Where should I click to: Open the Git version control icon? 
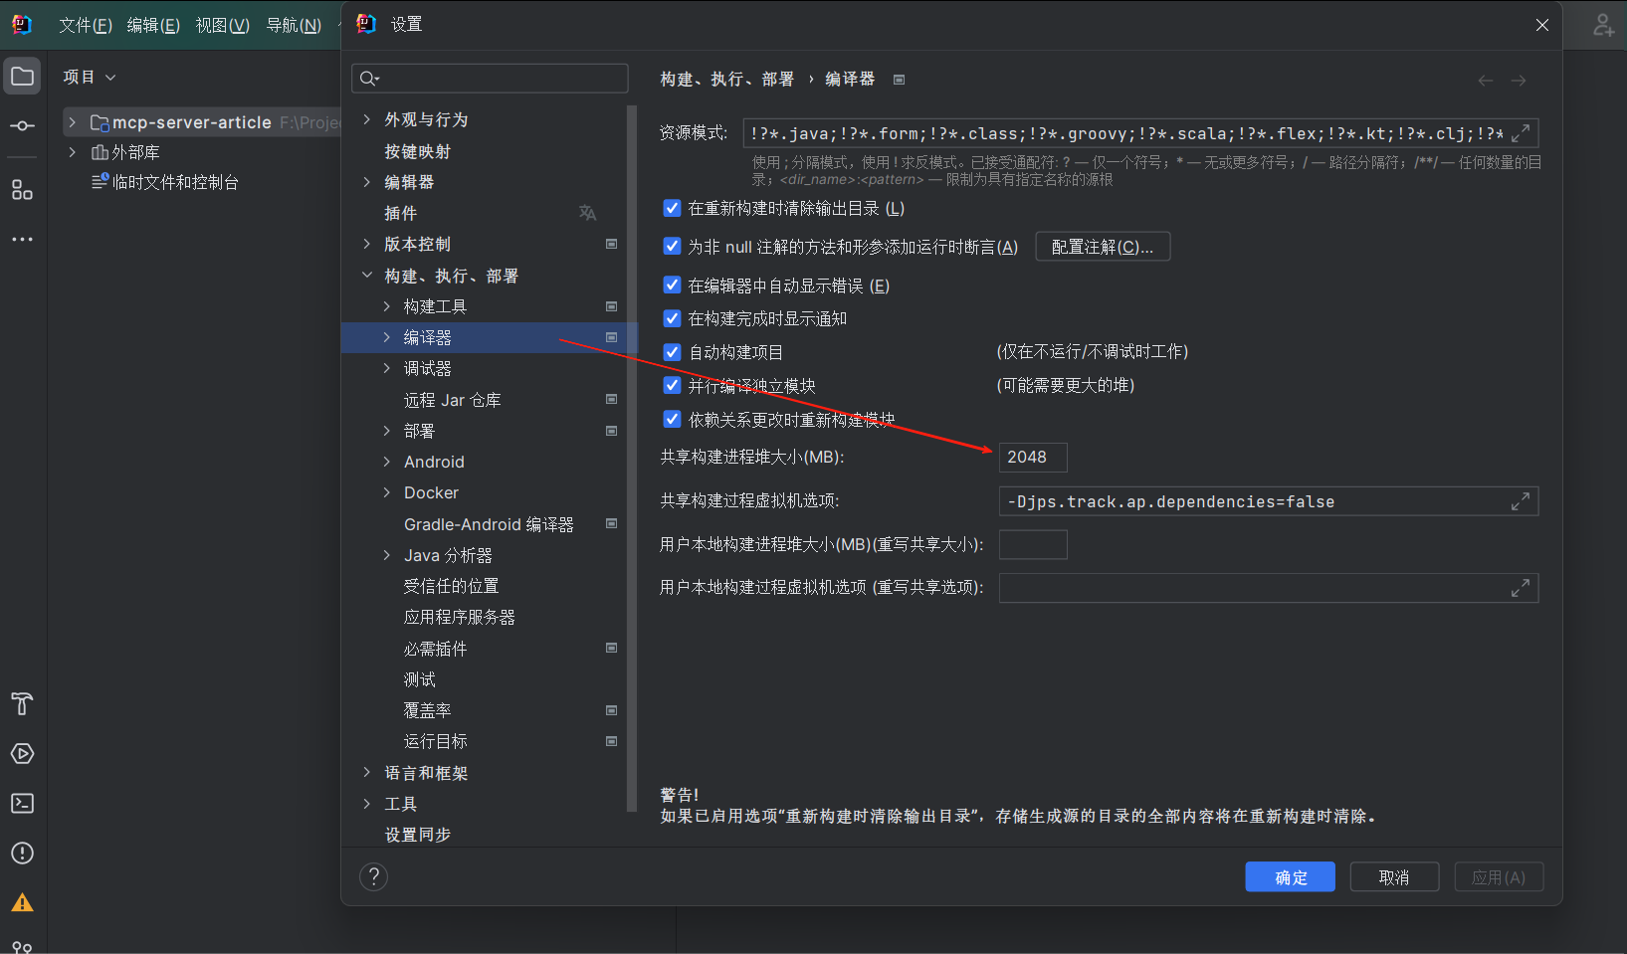pyautogui.click(x=22, y=947)
